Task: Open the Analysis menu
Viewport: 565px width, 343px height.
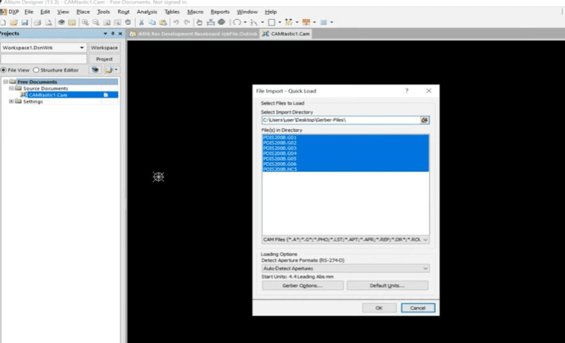Action: click(147, 12)
